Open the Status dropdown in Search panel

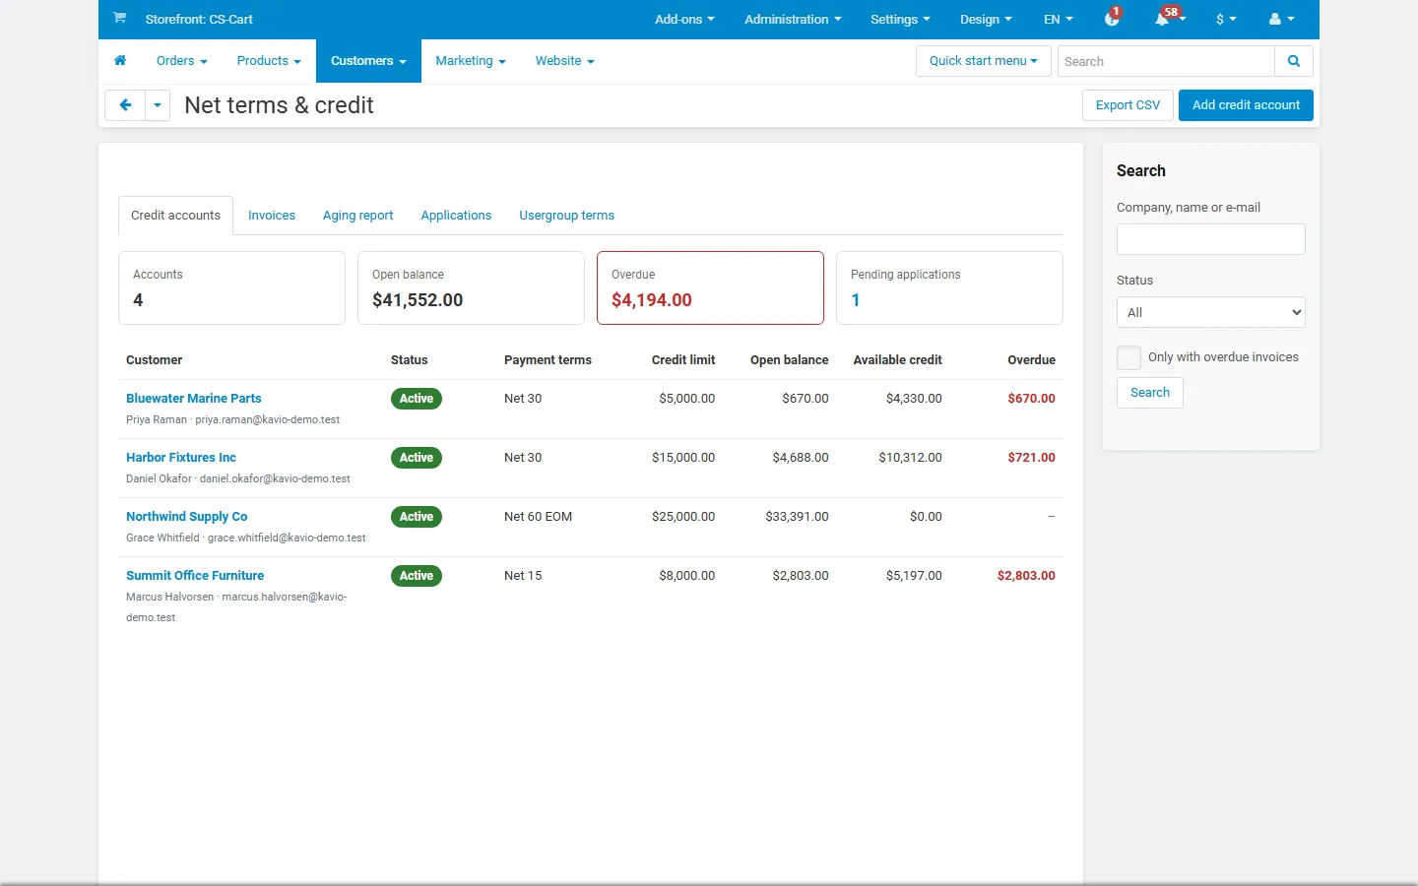click(x=1211, y=312)
